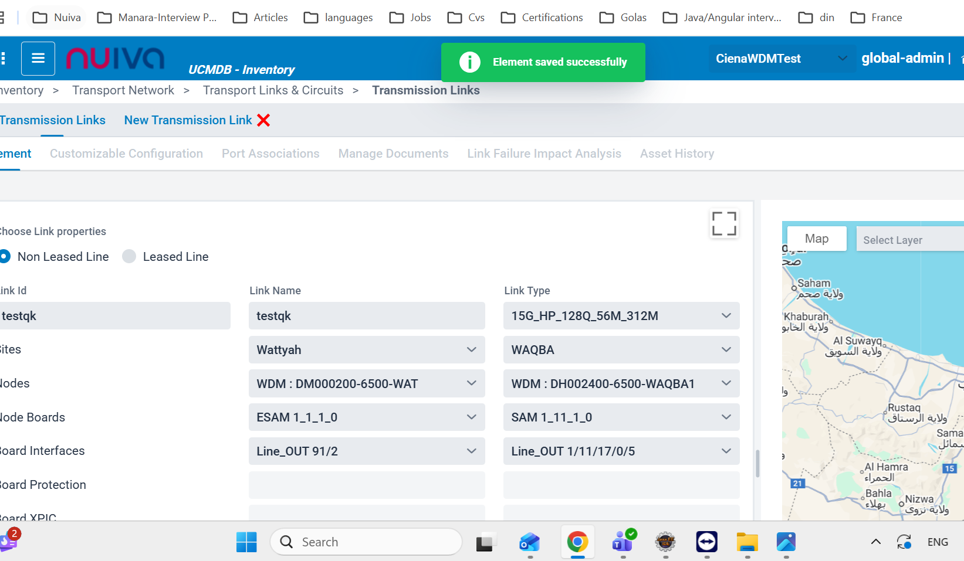The width and height of the screenshot is (964, 561).
Task: Open the Link Failure Impact Analysis tab
Action: tap(544, 154)
